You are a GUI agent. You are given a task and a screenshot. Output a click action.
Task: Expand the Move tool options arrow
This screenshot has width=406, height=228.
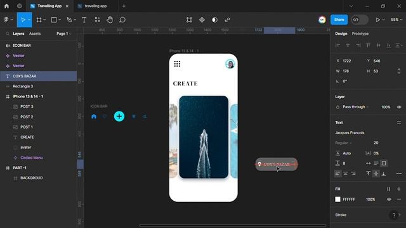point(29,20)
